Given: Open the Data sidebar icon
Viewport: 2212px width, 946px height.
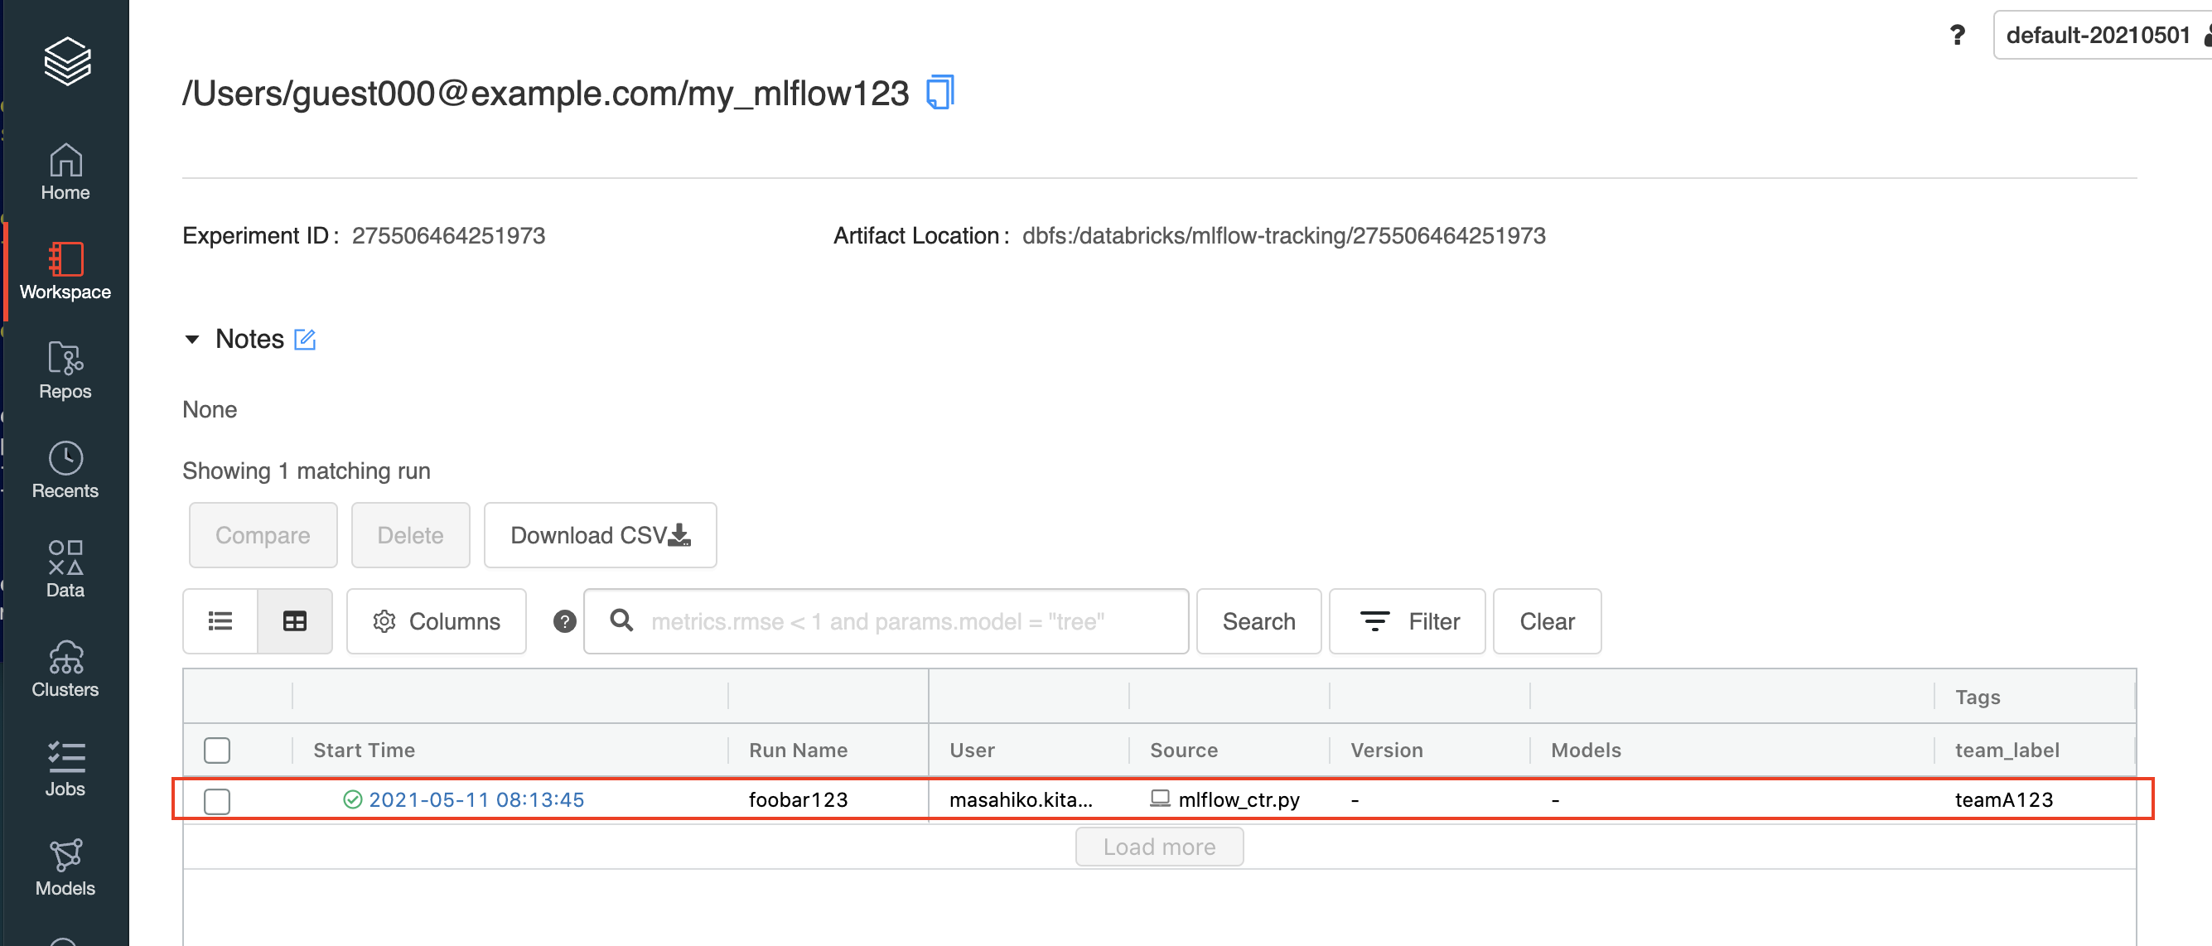Looking at the screenshot, I should click(65, 569).
